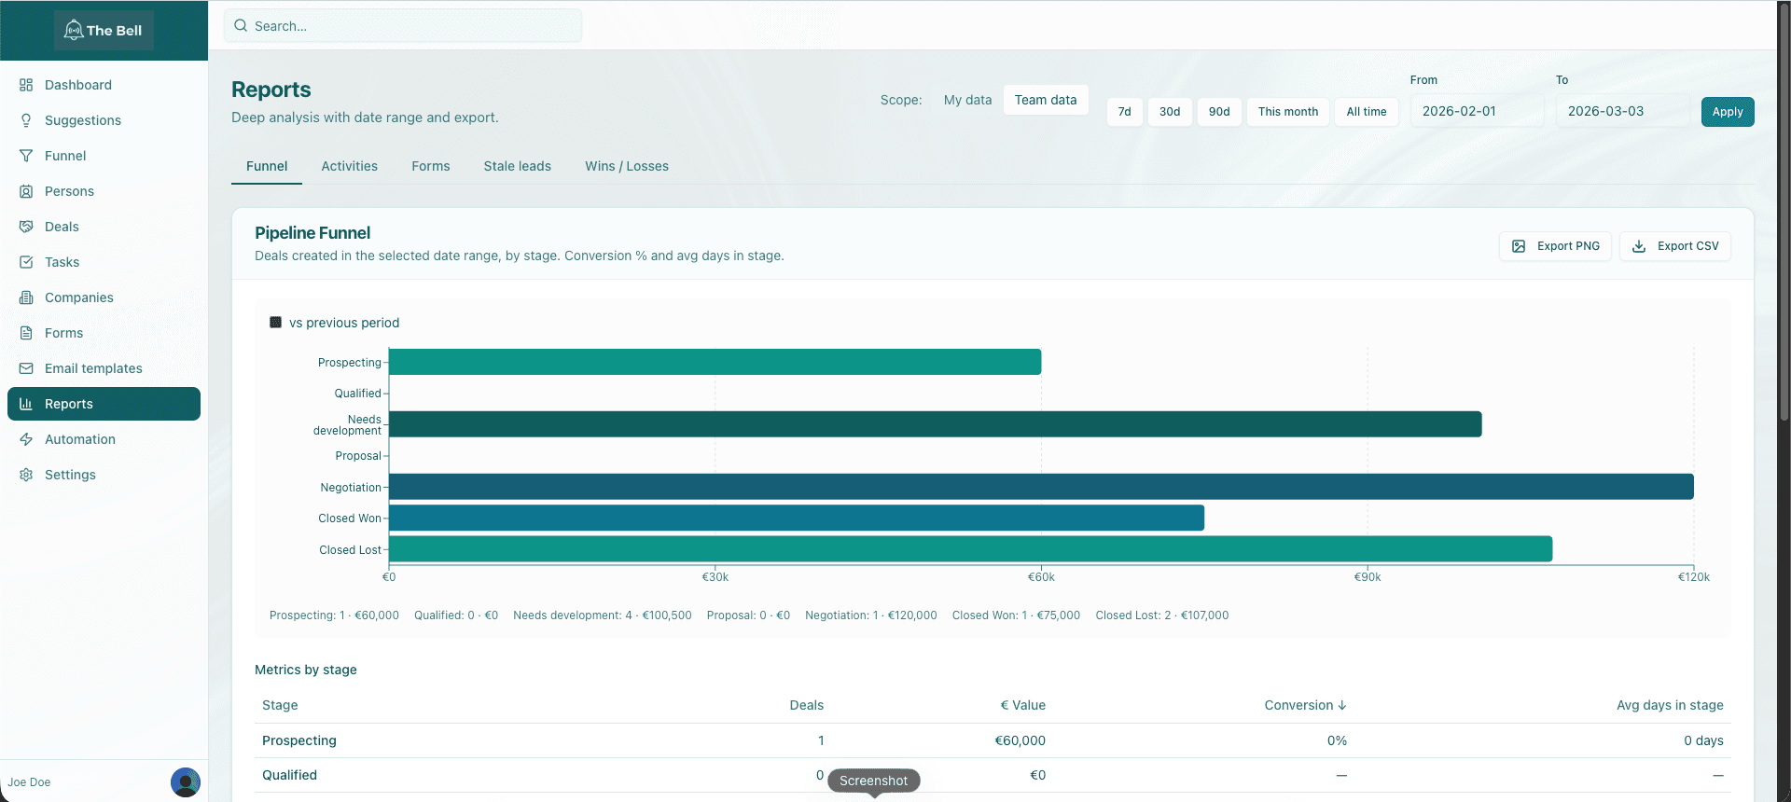This screenshot has height=802, width=1791.
Task: Open Dashboard from sidebar icon
Action: pyautogui.click(x=26, y=85)
